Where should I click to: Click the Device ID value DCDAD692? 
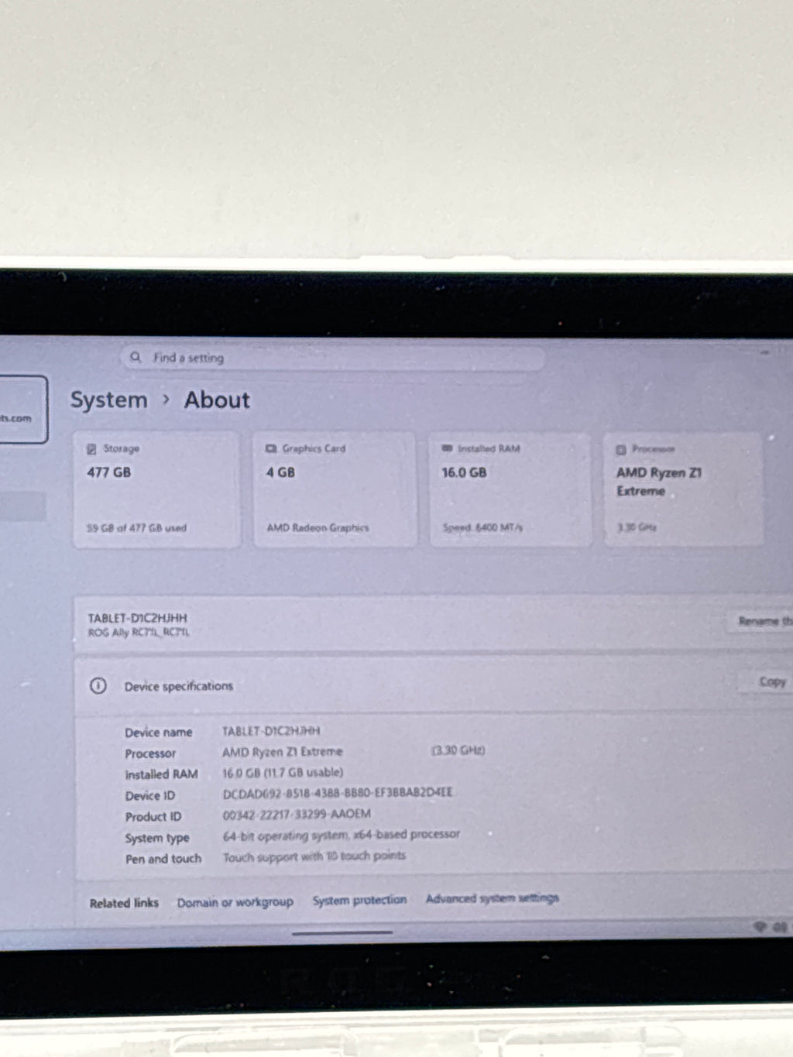point(338,793)
